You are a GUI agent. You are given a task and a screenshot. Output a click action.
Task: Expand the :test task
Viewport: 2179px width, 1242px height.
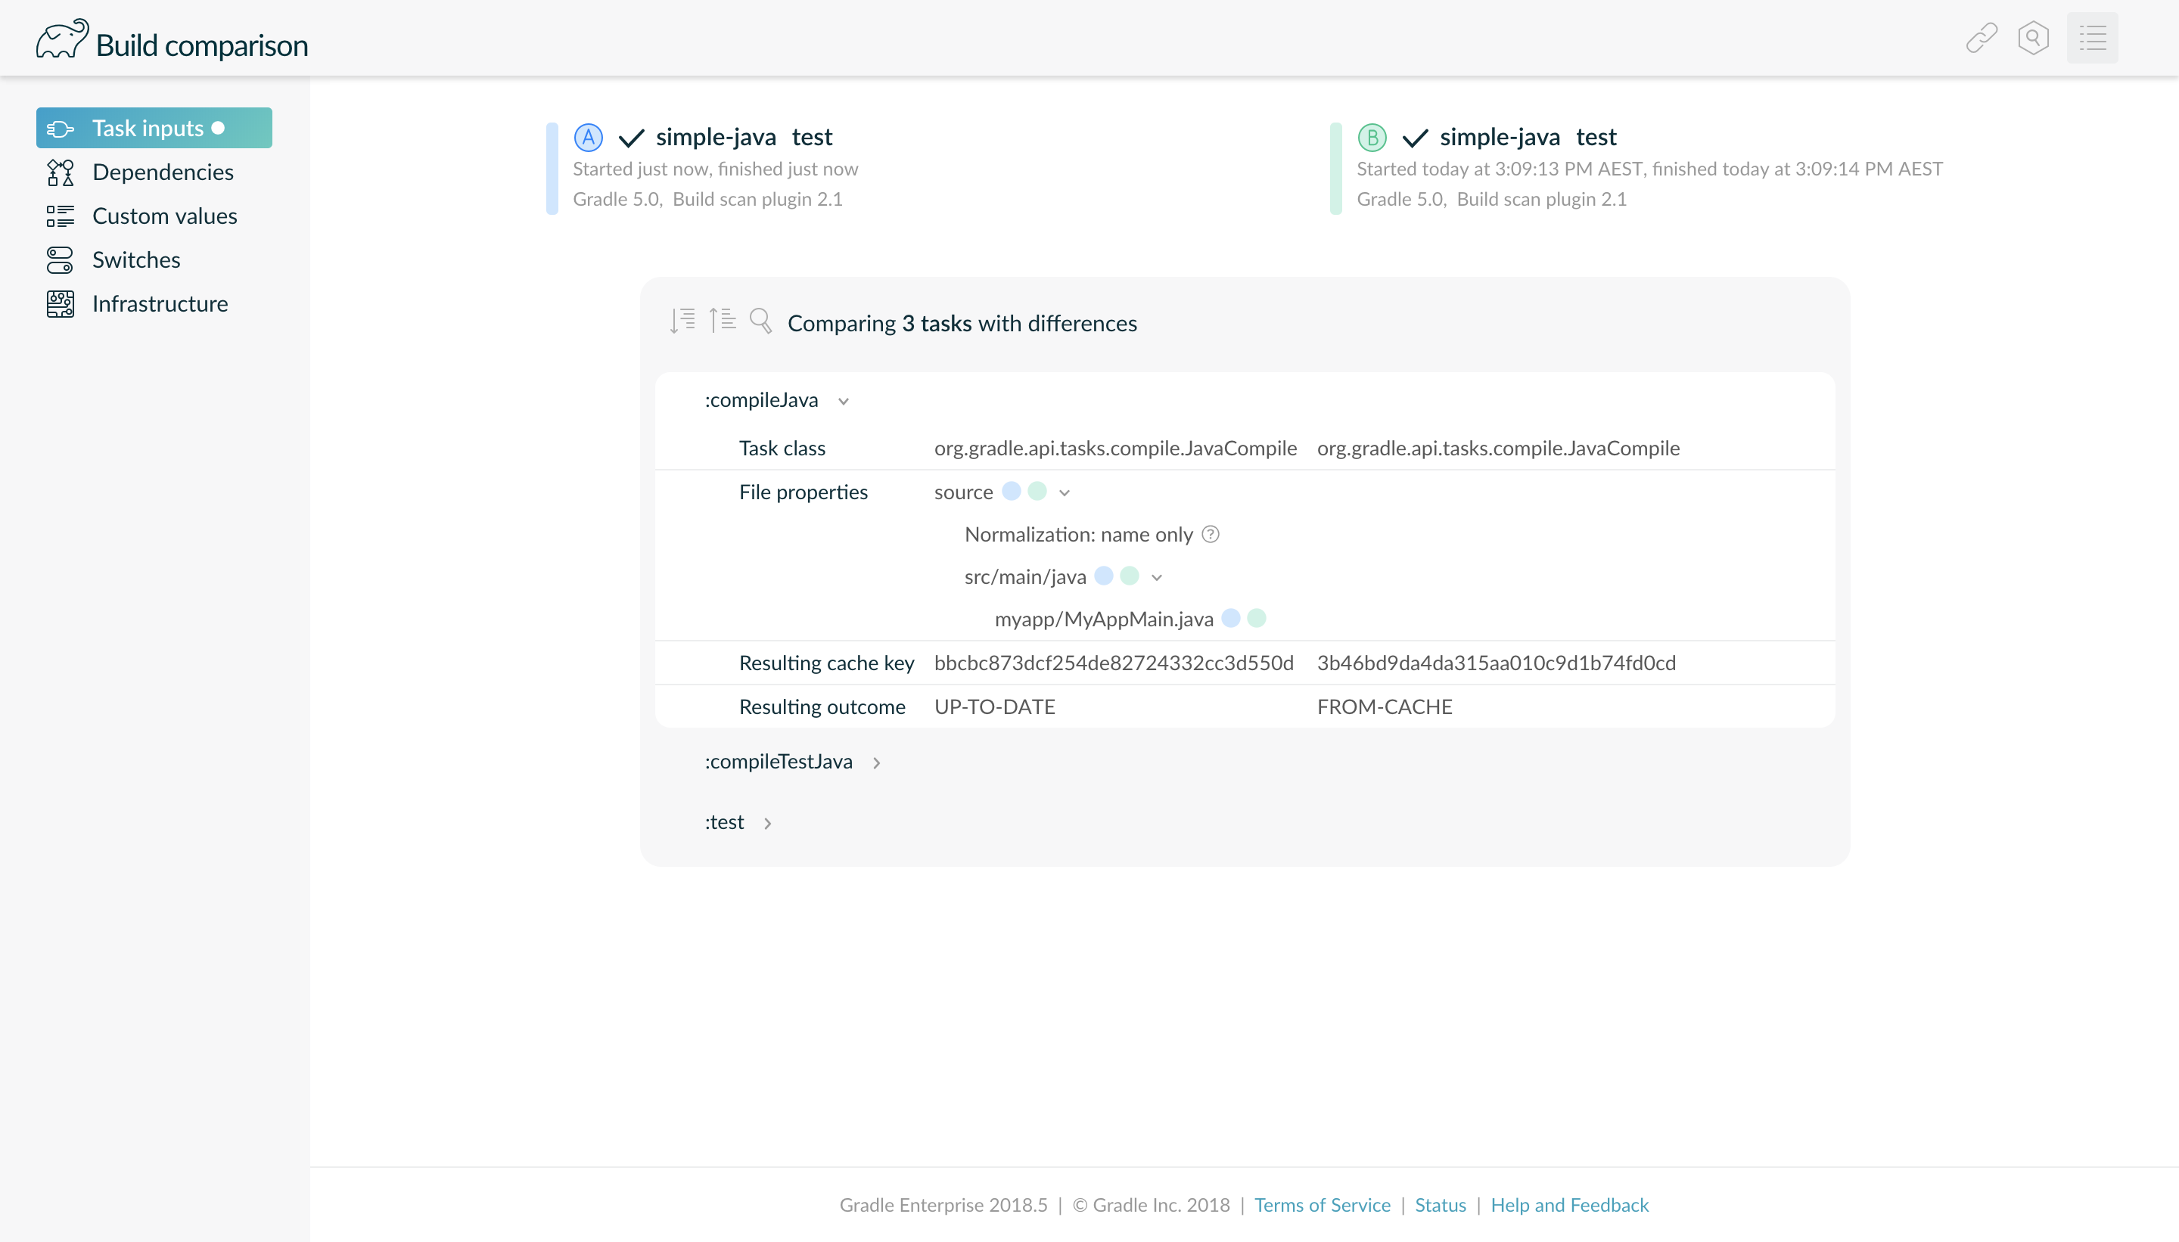coord(767,824)
